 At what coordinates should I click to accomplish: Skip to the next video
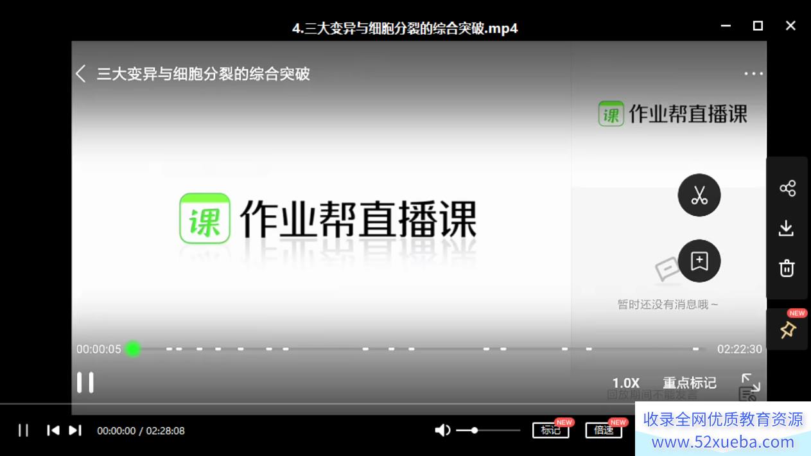click(75, 430)
